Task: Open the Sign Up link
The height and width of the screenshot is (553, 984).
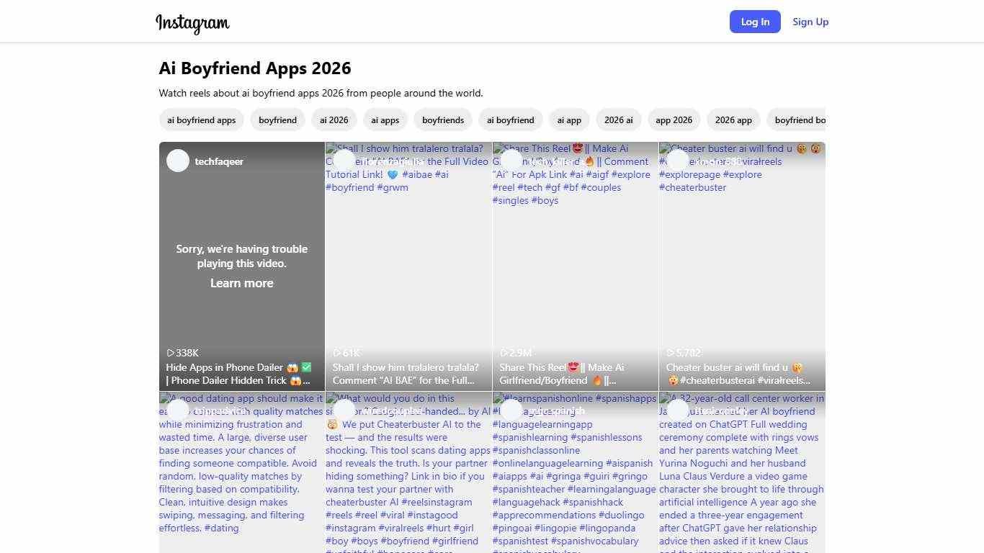Action: 810,22
